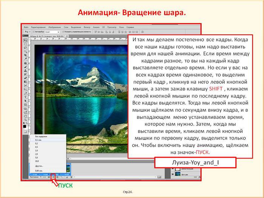Open the 3D menu
Screen dimensions: 264x198
[x=104, y=27]
